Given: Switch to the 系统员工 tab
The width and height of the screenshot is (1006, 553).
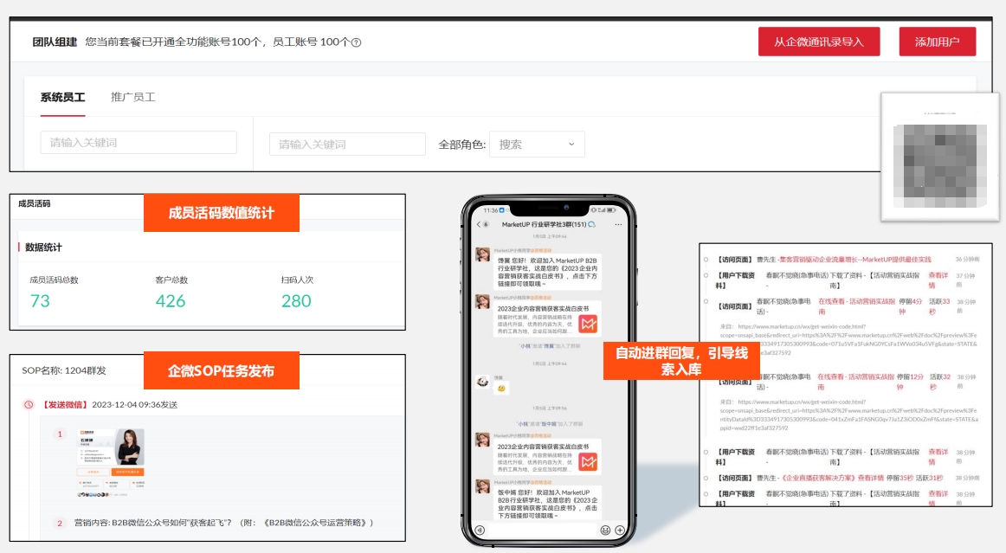Looking at the screenshot, I should 63,97.
